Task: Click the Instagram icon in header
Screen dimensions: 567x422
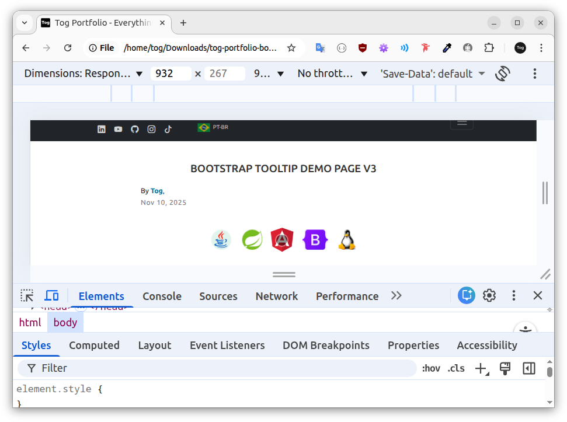Action: (151, 130)
